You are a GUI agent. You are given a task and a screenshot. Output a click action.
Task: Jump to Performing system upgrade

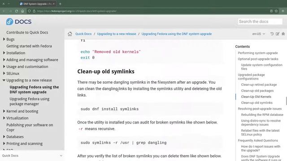258,53
